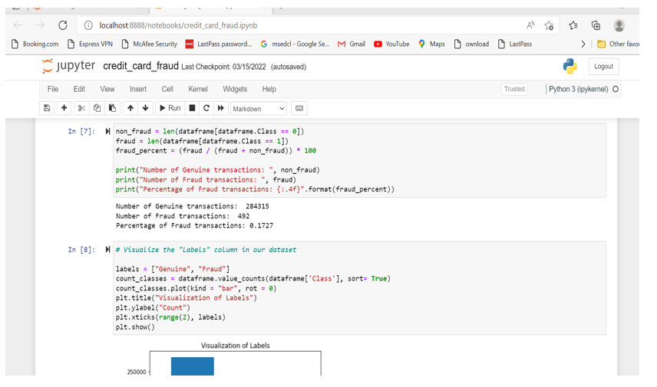Rename notebook via credit_card_fraud title
The width and height of the screenshot is (657, 387).
[x=140, y=66]
